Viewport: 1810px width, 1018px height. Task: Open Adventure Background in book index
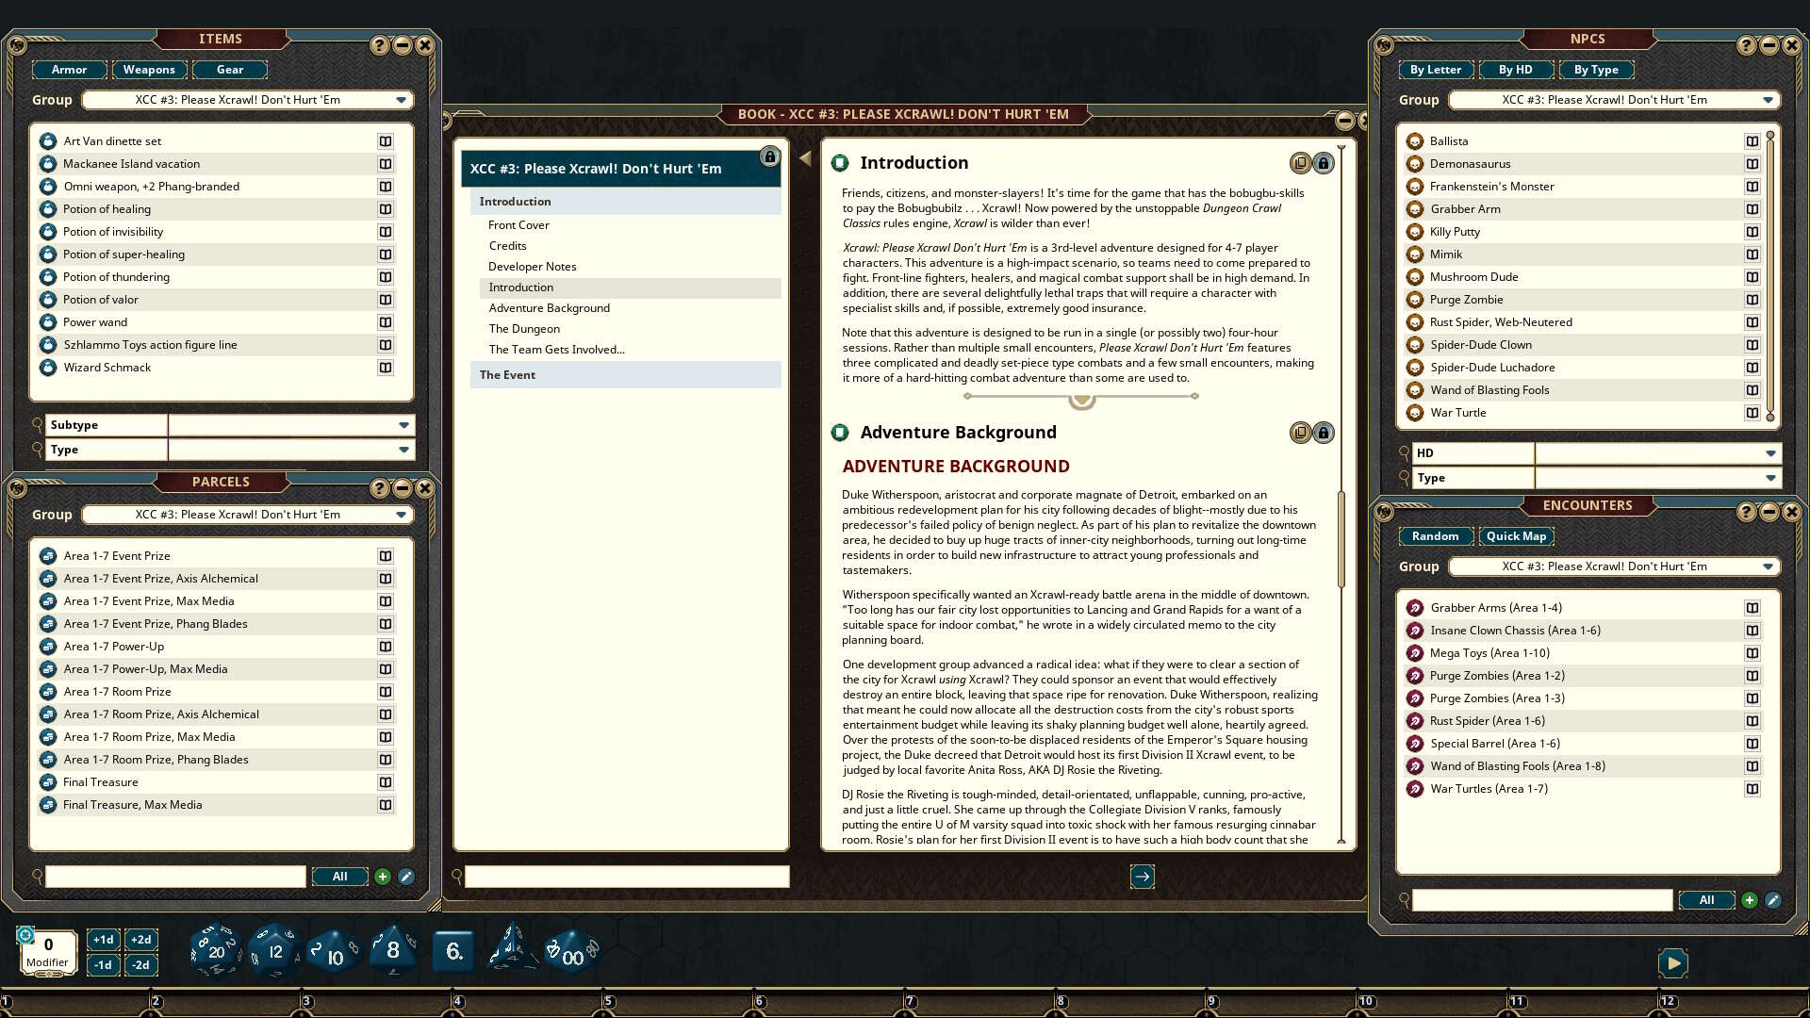pyautogui.click(x=549, y=308)
